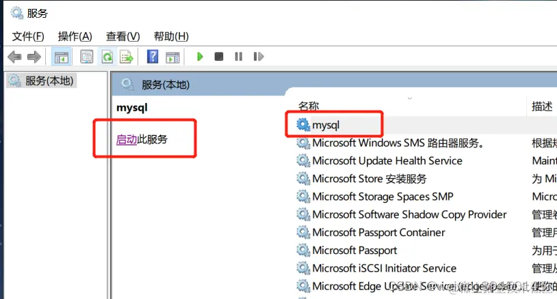This screenshot has height=299, width=557.
Task: Click gear icon beside Microsoft Passport Container
Action: pyautogui.click(x=303, y=232)
